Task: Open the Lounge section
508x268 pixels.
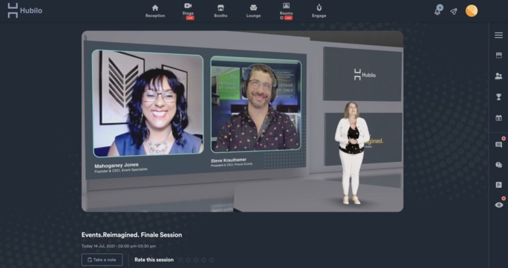Action: pos(254,11)
